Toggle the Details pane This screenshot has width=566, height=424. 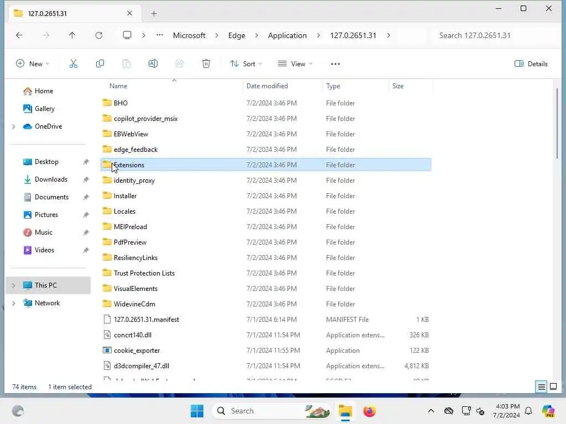point(531,64)
